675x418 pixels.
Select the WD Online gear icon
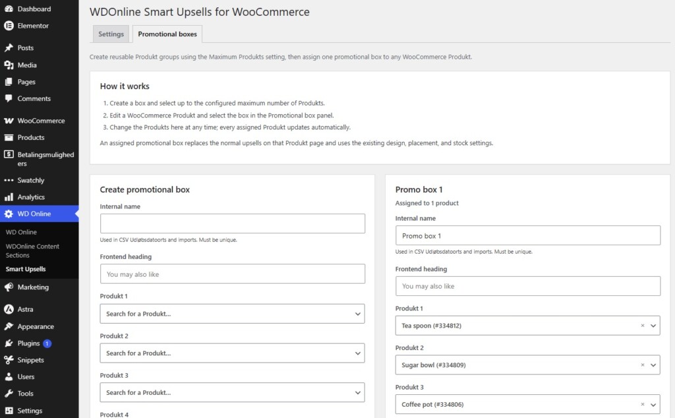9,214
